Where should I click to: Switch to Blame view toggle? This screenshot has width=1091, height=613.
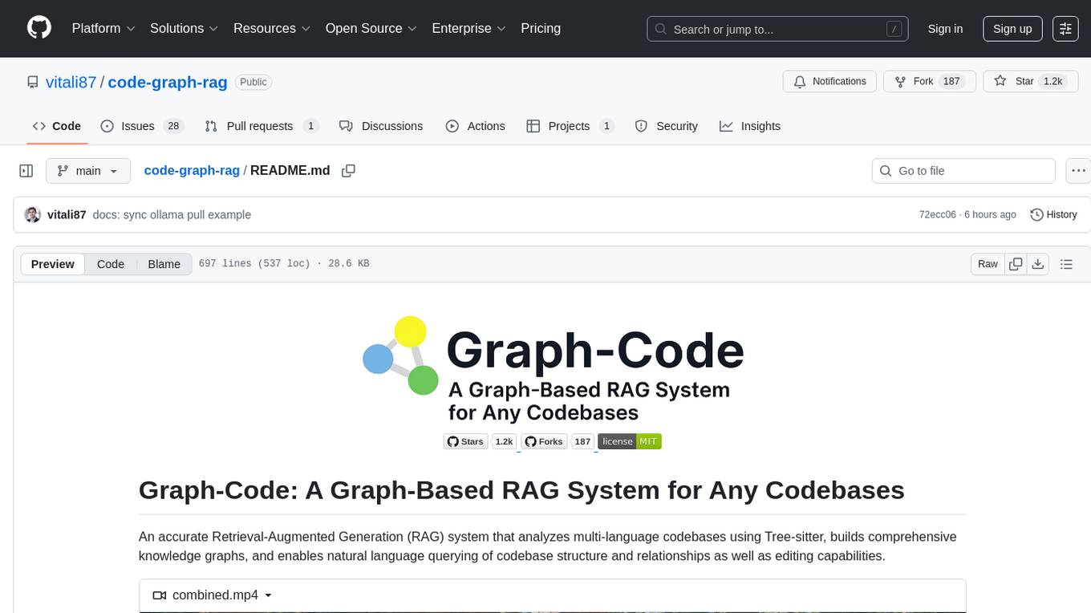click(164, 264)
